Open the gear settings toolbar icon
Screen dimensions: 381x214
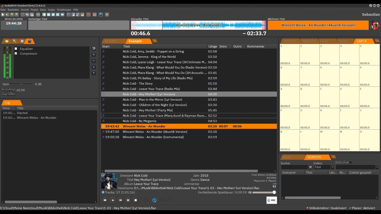[107, 15]
